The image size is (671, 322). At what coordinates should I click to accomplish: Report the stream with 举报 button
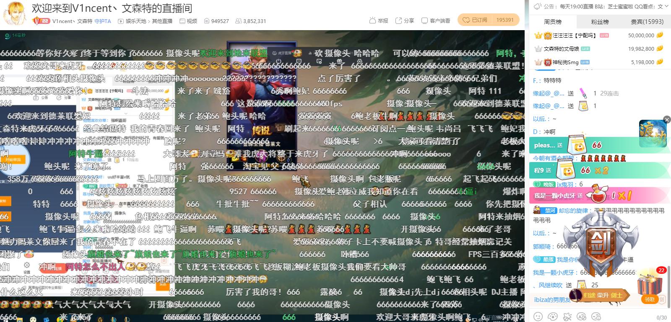(379, 21)
